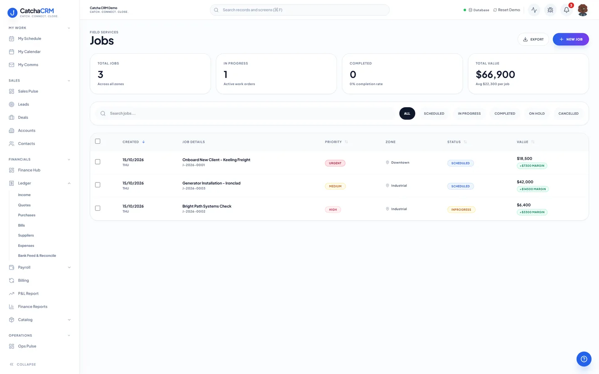
Task: Open Billing refresh icon
Action: click(x=12, y=280)
